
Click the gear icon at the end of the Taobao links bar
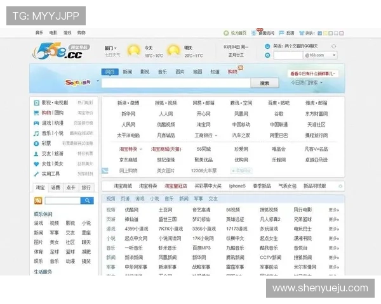tap(340, 186)
